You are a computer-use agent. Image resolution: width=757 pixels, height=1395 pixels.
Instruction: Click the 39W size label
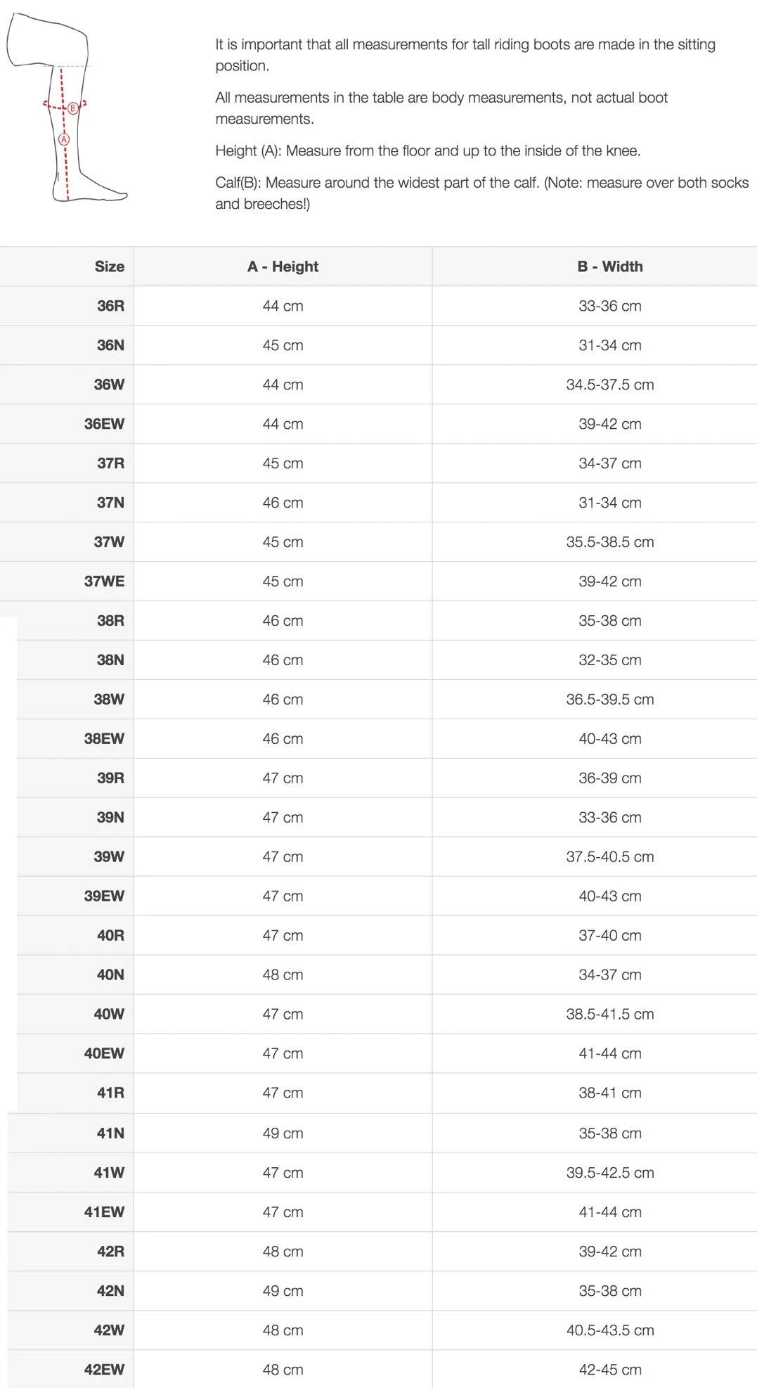[x=109, y=857]
